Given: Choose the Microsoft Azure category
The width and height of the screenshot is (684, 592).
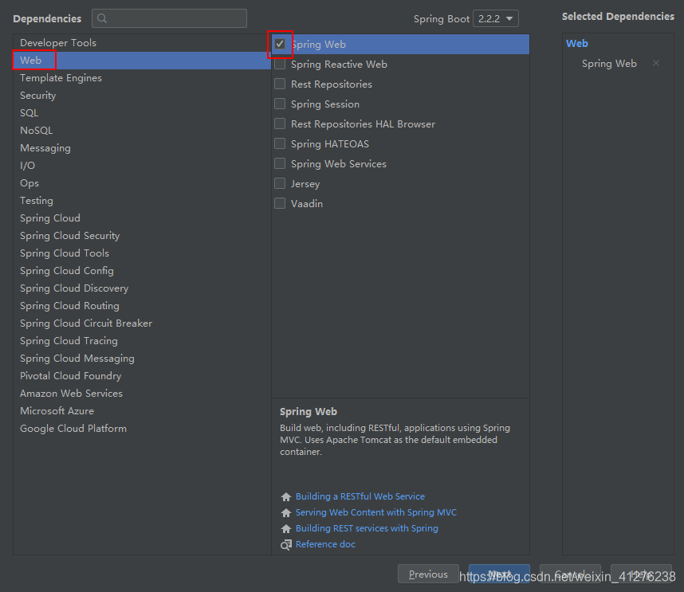Looking at the screenshot, I should coord(142,410).
